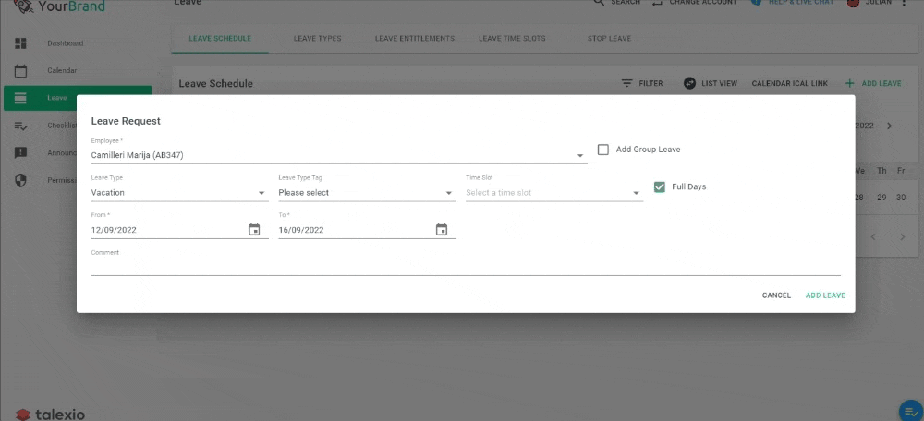The image size is (924, 421).
Task: Click the Calendar sidebar icon
Action: pyautogui.click(x=20, y=71)
